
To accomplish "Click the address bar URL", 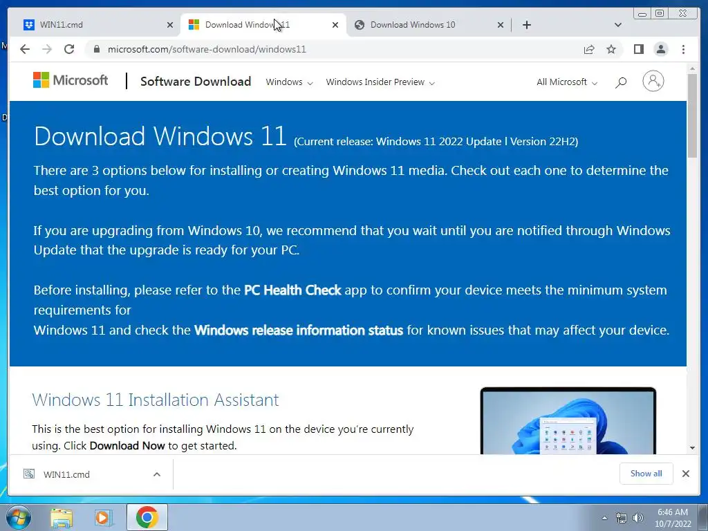I will [207, 49].
